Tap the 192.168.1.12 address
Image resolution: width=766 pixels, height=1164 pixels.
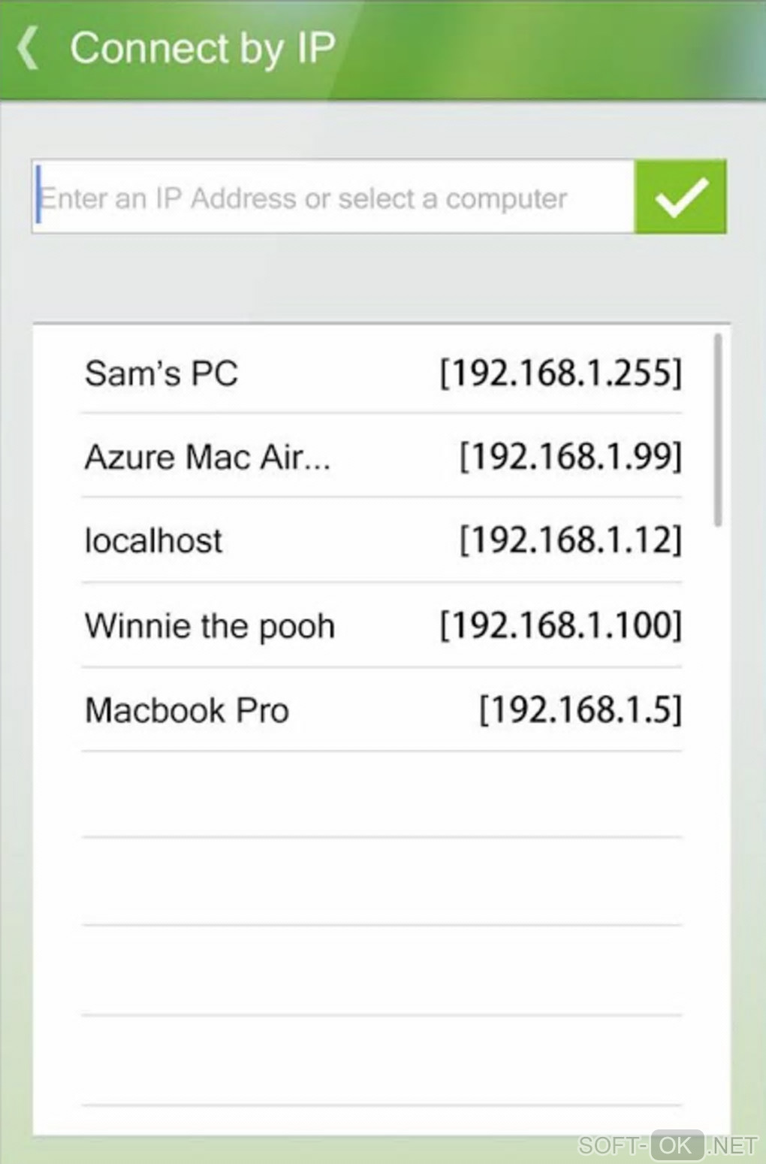571,541
